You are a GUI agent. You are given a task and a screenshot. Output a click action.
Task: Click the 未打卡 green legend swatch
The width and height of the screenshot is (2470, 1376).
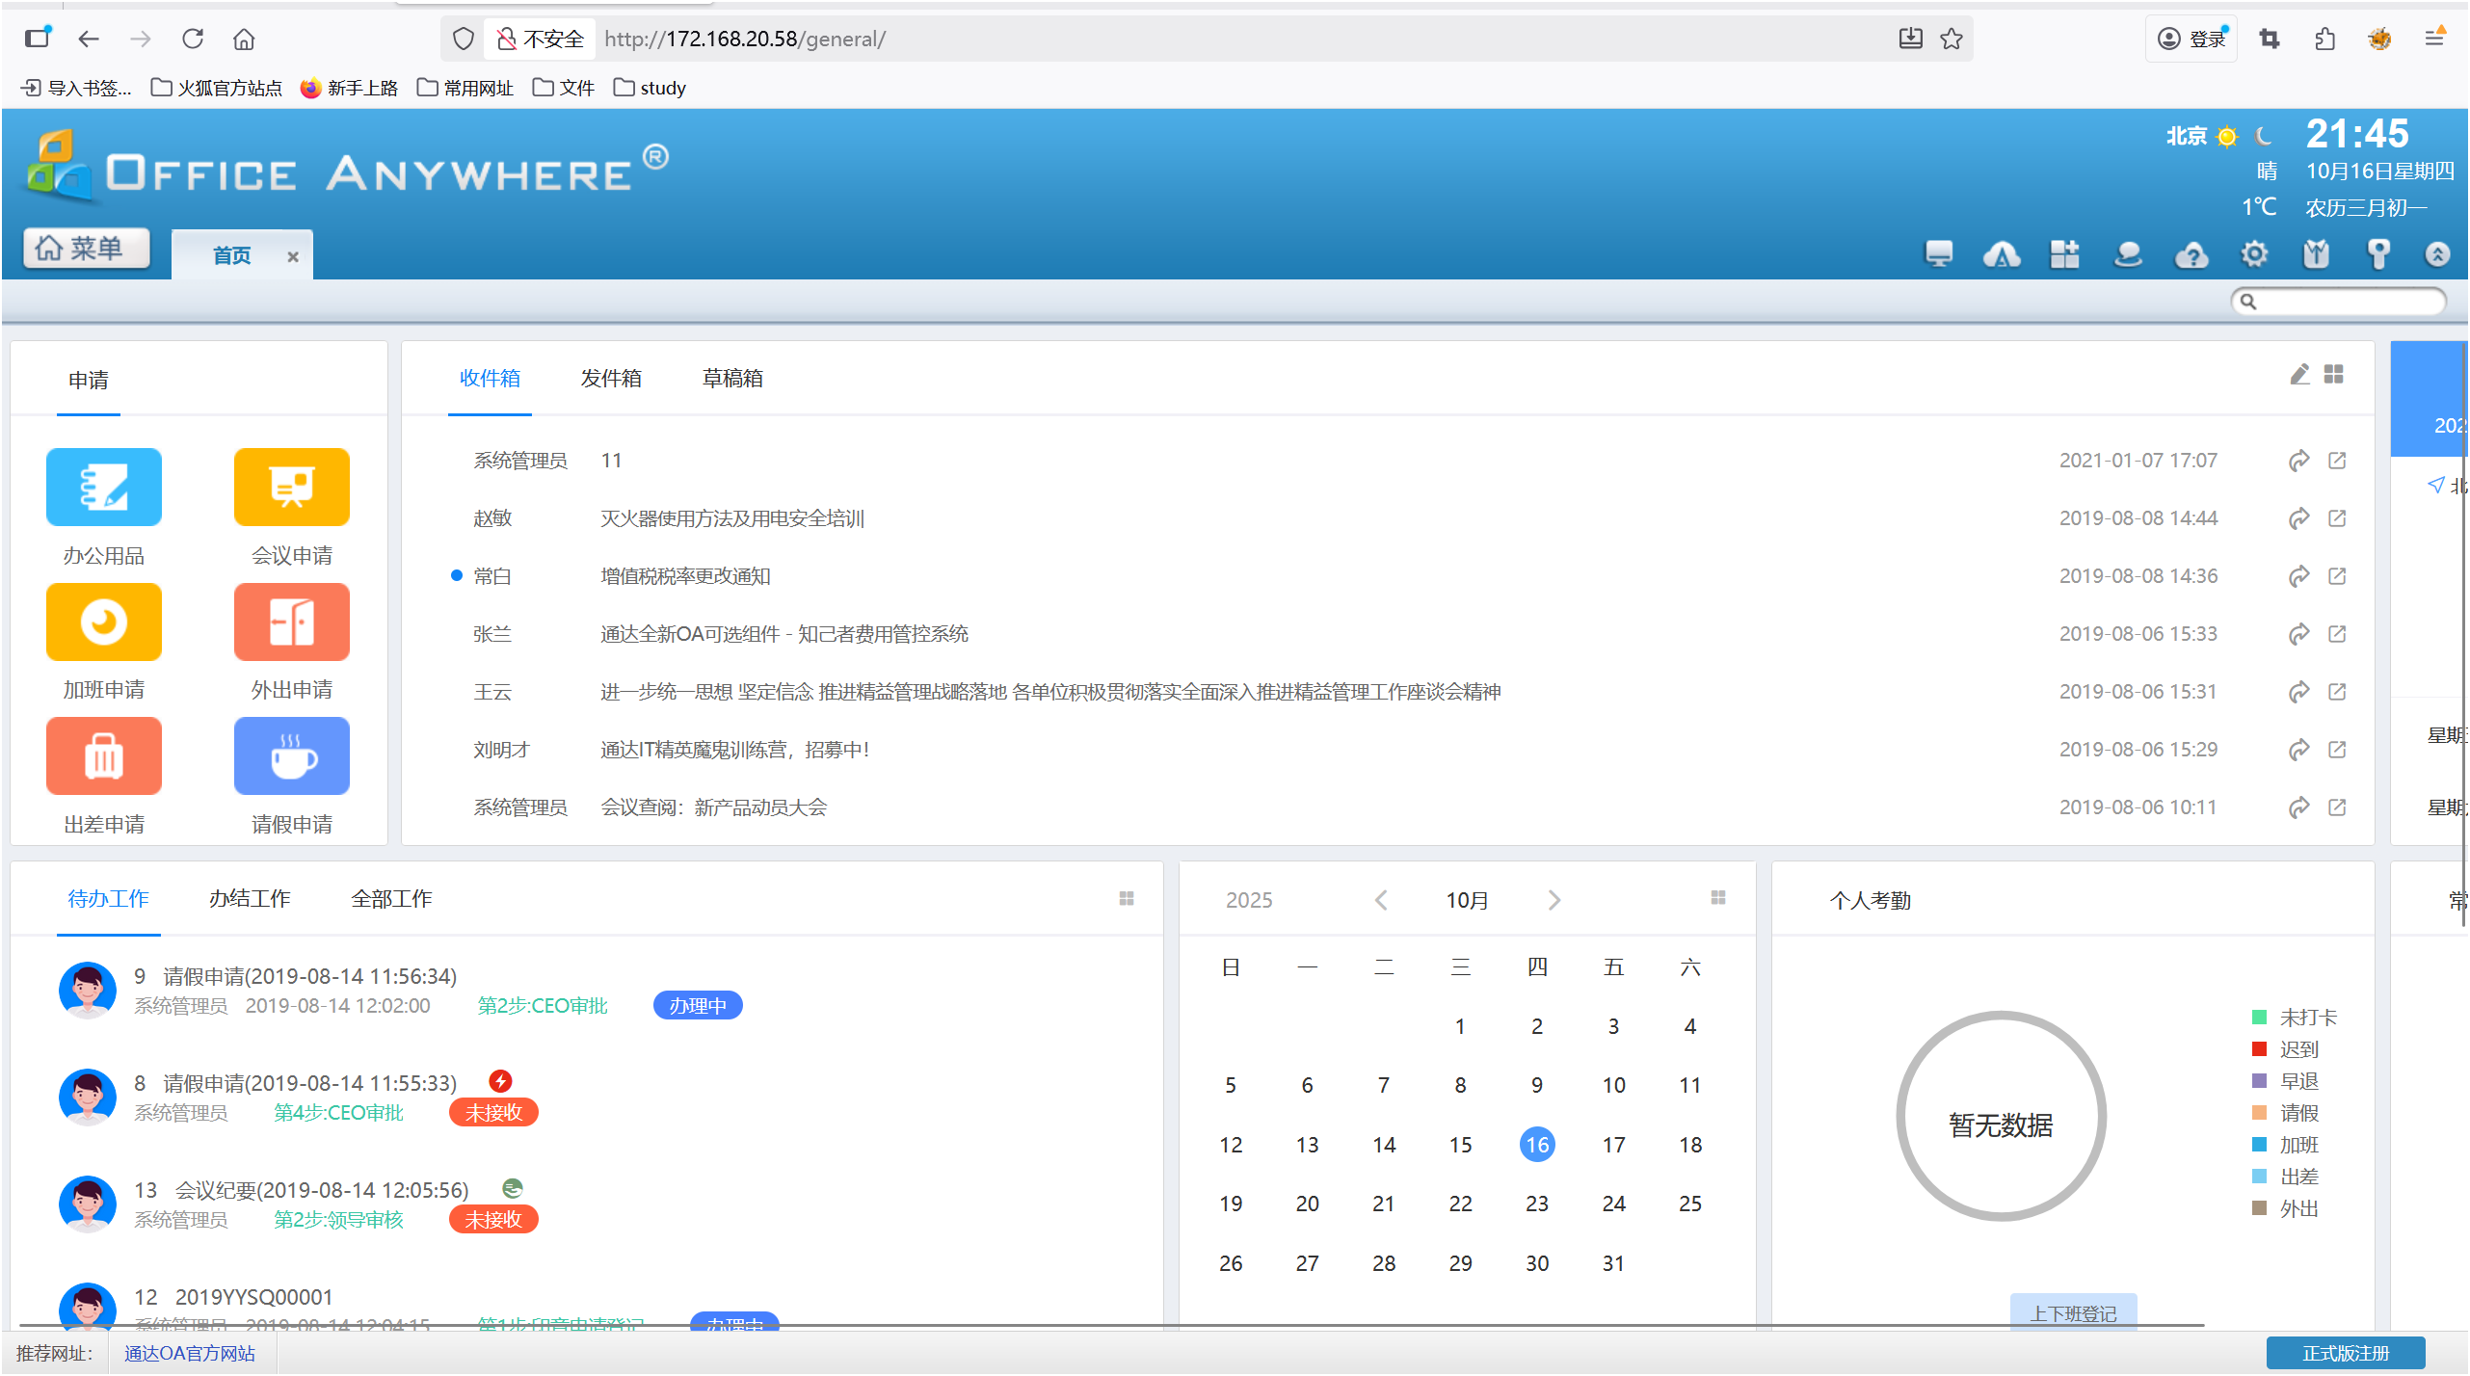click(x=2259, y=1018)
